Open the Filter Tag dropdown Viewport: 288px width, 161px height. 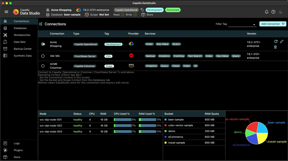point(254,25)
